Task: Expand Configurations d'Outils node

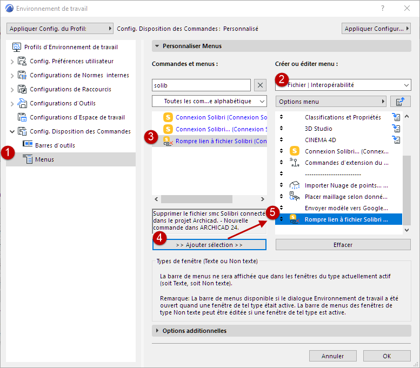Action: tap(12, 104)
